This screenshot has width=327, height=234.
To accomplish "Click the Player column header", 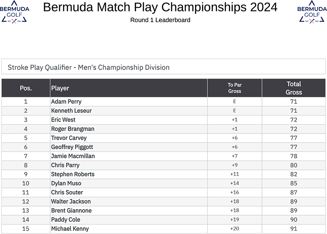I will [60, 88].
